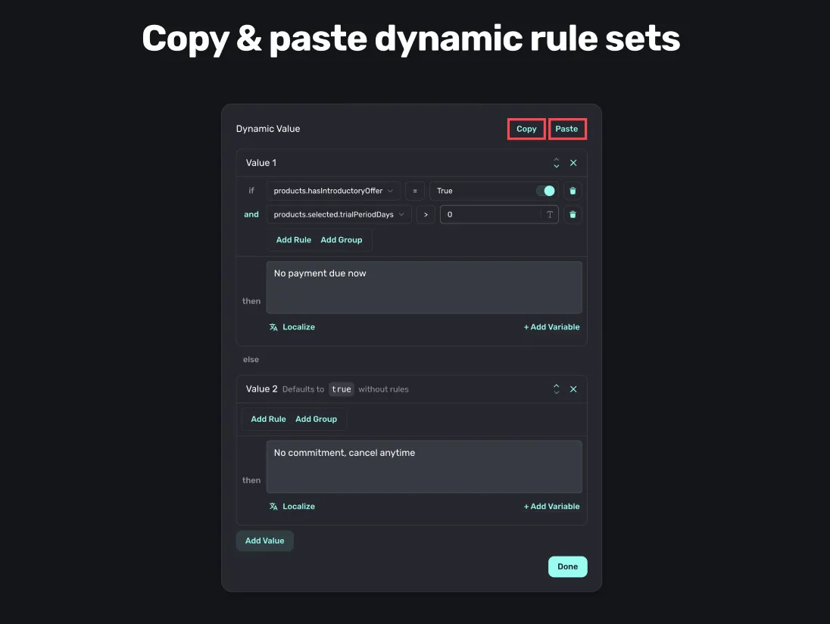The height and width of the screenshot is (624, 830).
Task: Remove Value 1 with the X icon
Action: [573, 163]
